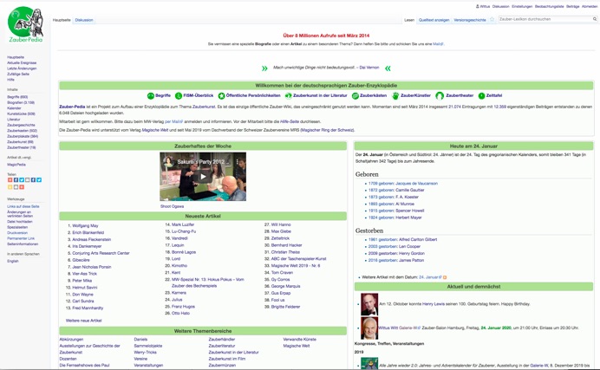Click the FISM-Überblick icon

point(179,95)
